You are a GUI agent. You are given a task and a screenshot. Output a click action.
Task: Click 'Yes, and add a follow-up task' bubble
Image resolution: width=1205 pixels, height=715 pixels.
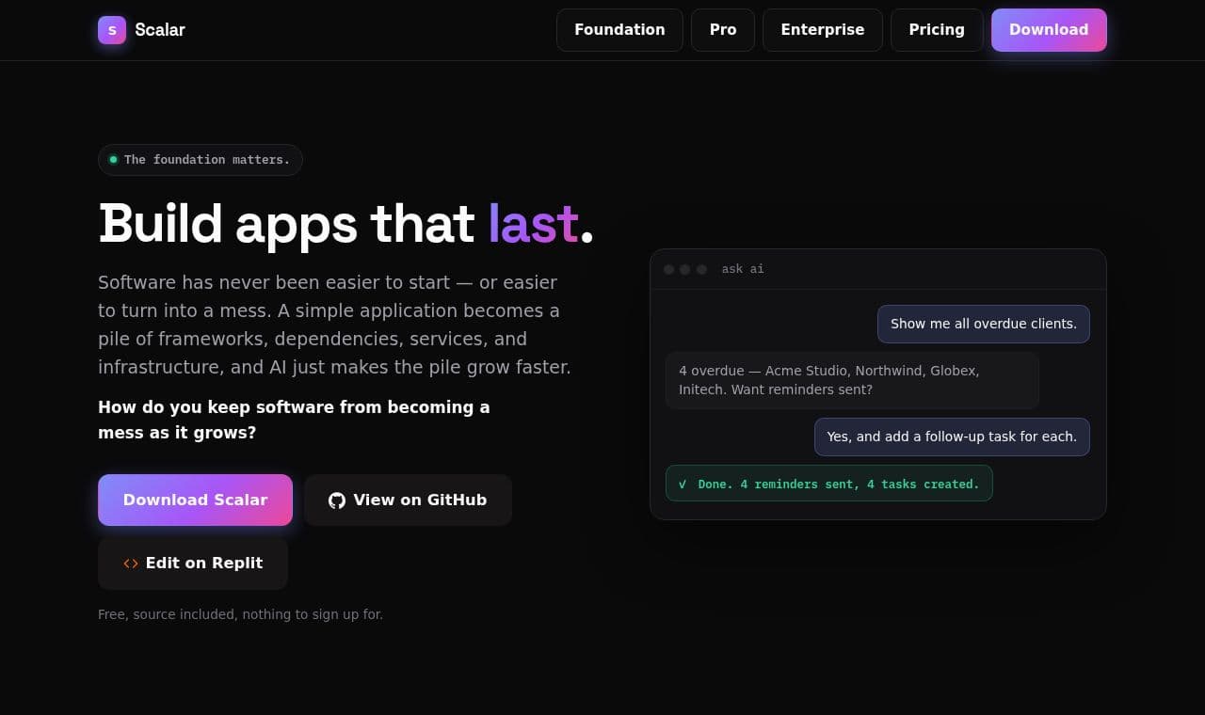952,437
